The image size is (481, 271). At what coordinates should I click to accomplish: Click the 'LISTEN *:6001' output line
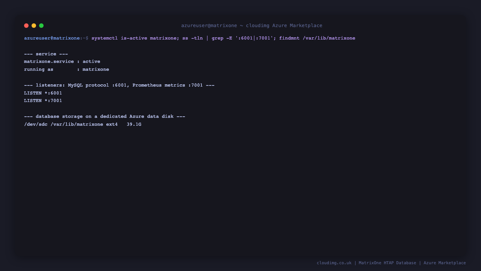[x=43, y=93]
